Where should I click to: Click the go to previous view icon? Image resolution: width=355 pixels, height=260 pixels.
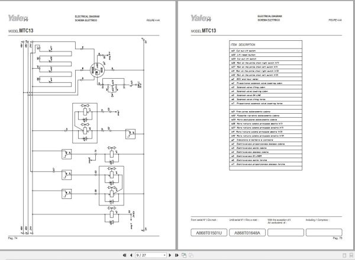point(184,255)
